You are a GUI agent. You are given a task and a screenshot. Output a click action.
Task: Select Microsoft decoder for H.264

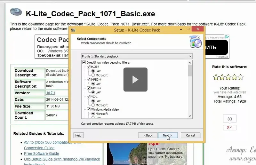[93, 75]
